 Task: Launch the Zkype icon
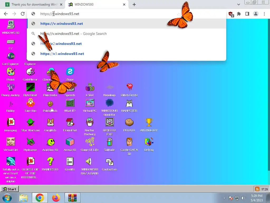click(70, 71)
